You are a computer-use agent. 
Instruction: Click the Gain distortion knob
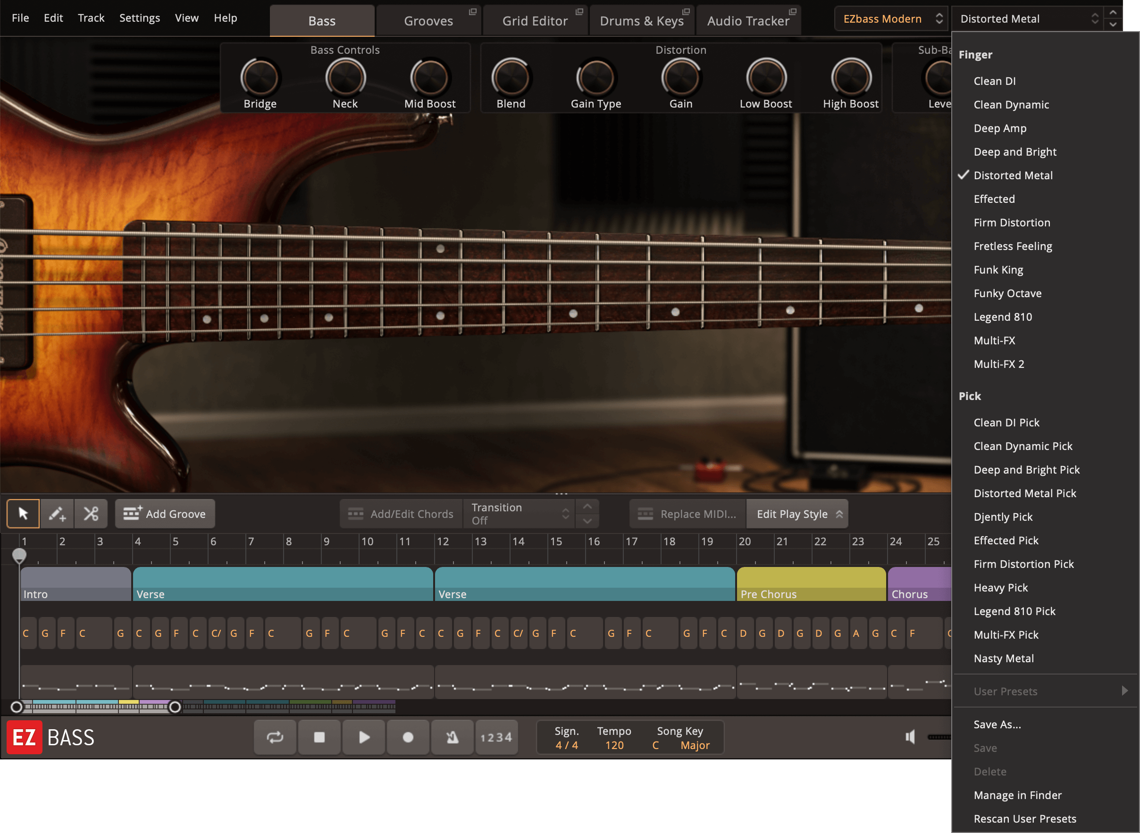click(x=680, y=78)
